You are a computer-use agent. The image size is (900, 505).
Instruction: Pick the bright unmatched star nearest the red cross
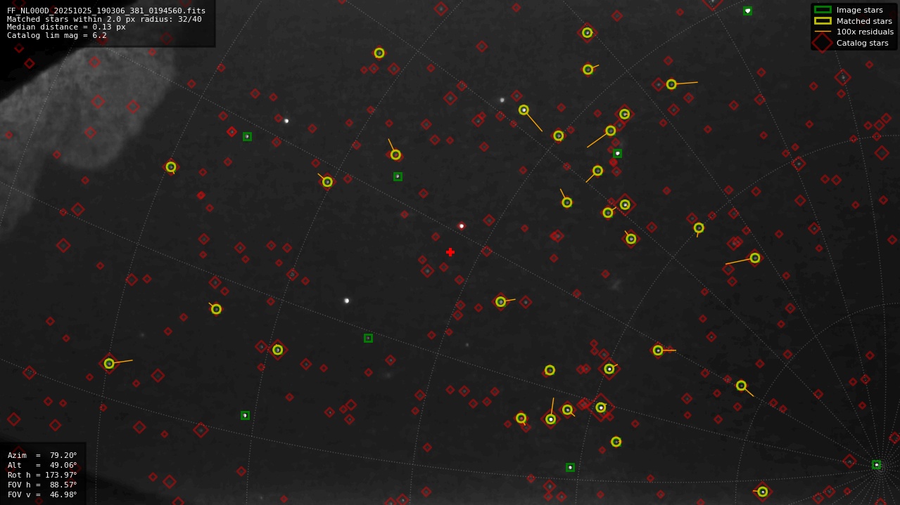click(x=462, y=226)
